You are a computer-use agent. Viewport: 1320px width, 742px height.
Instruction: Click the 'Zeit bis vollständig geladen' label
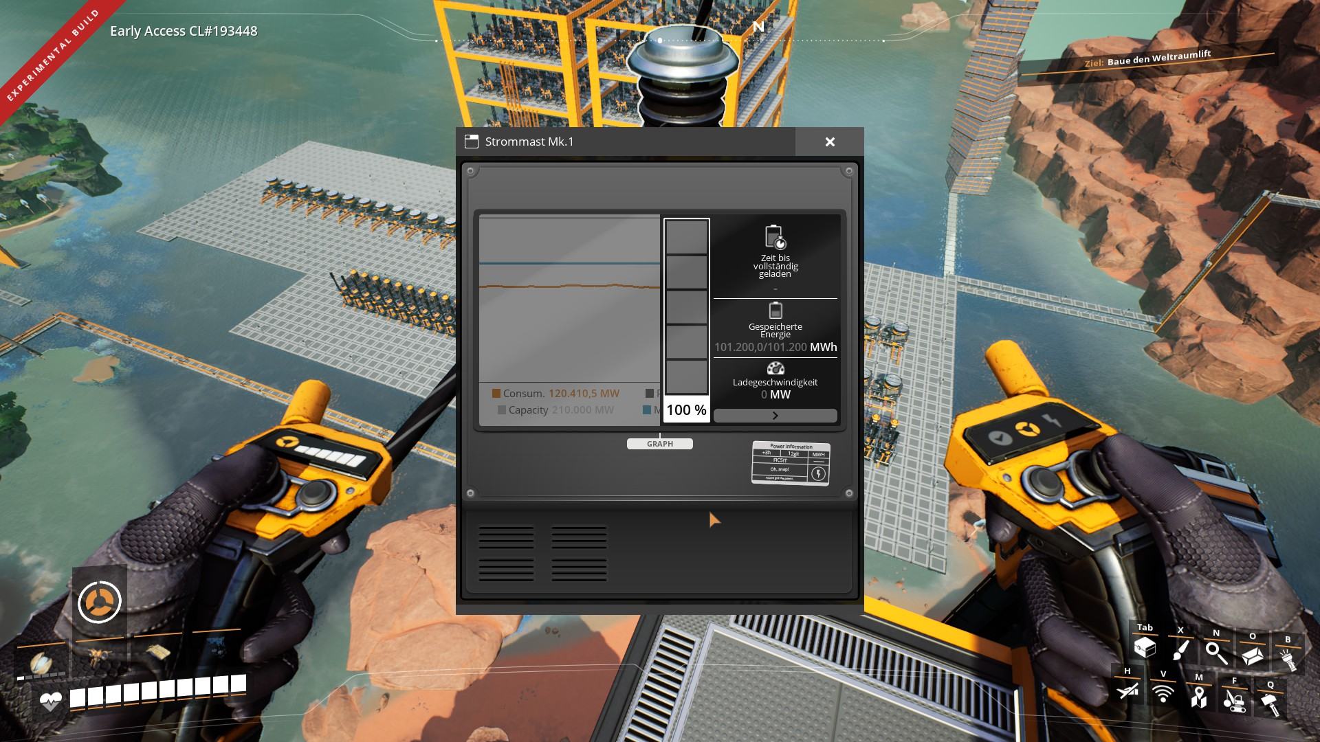pos(775,266)
